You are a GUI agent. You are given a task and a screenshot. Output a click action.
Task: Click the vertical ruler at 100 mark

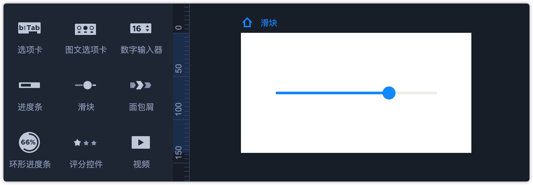179,109
